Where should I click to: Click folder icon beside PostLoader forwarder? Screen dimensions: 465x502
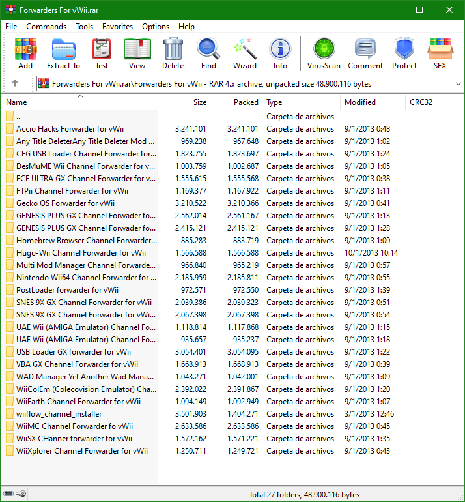tap(10, 290)
